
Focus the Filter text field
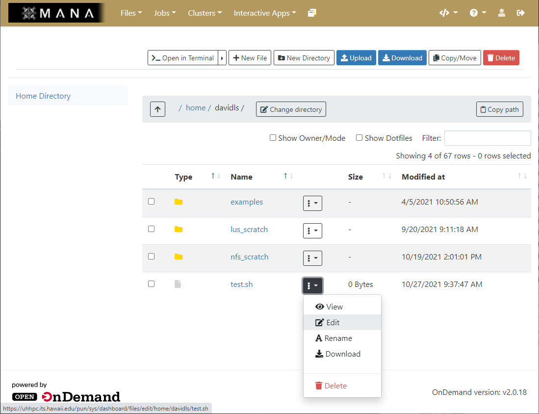(488, 138)
